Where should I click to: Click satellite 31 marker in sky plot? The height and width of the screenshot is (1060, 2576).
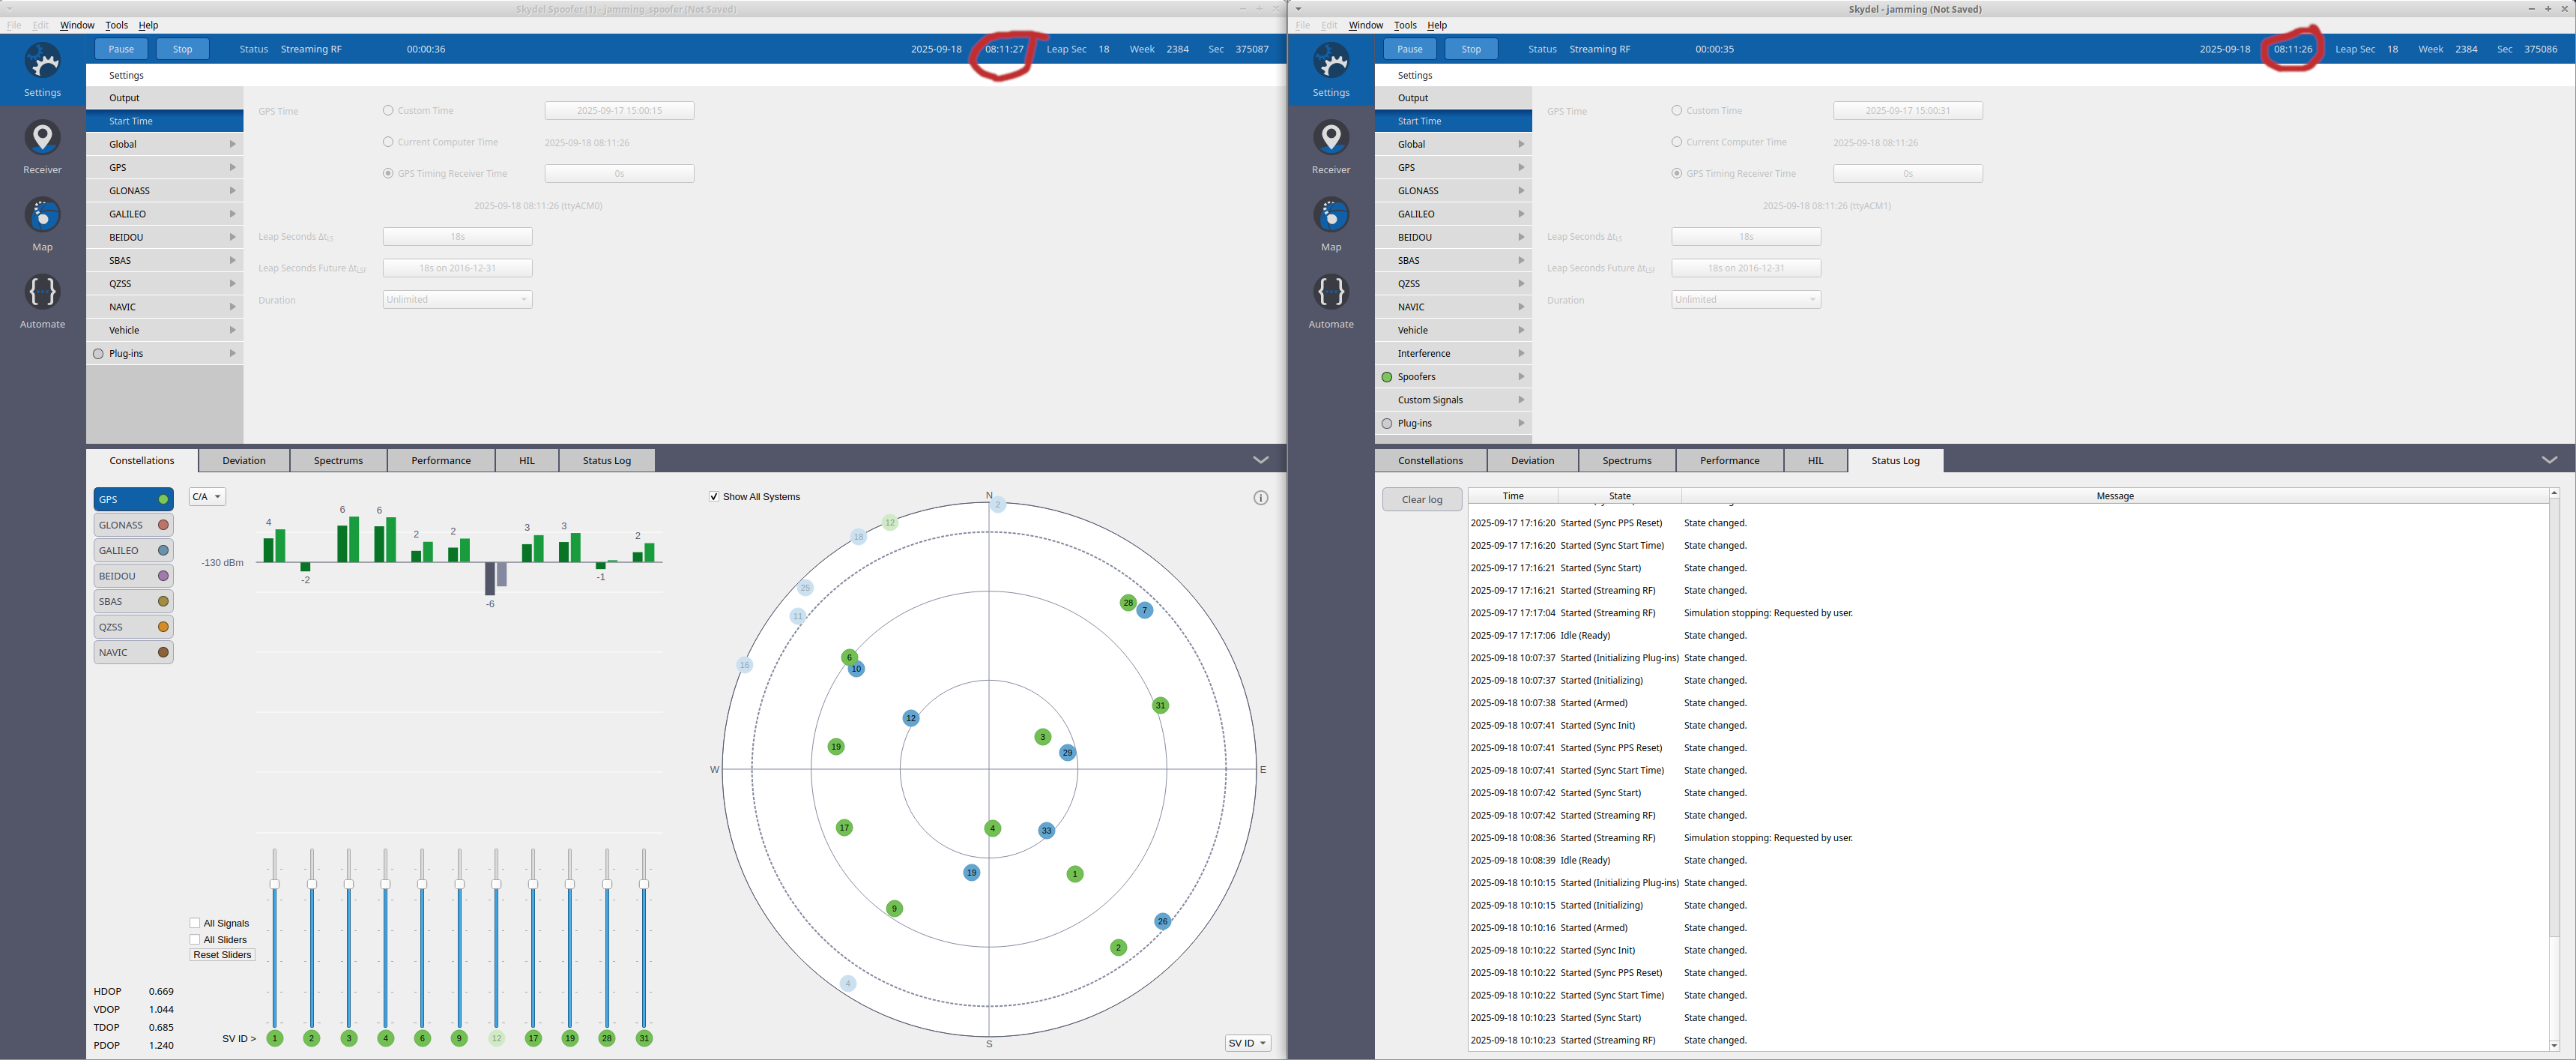(x=1160, y=705)
